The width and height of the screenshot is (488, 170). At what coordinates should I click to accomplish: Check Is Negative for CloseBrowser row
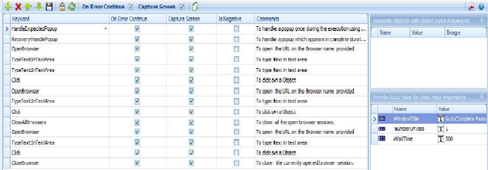[236, 162]
